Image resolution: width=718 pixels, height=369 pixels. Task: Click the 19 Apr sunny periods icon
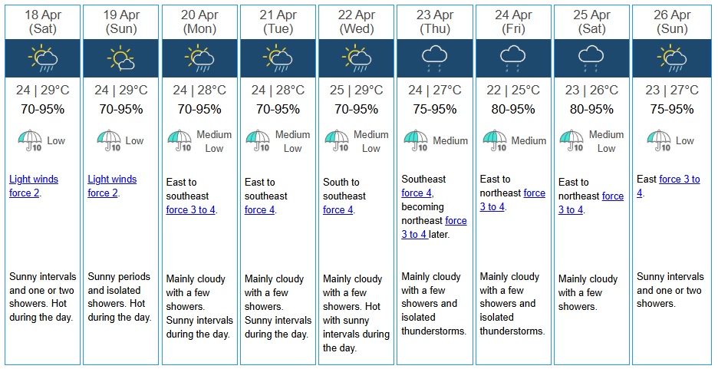coord(120,58)
